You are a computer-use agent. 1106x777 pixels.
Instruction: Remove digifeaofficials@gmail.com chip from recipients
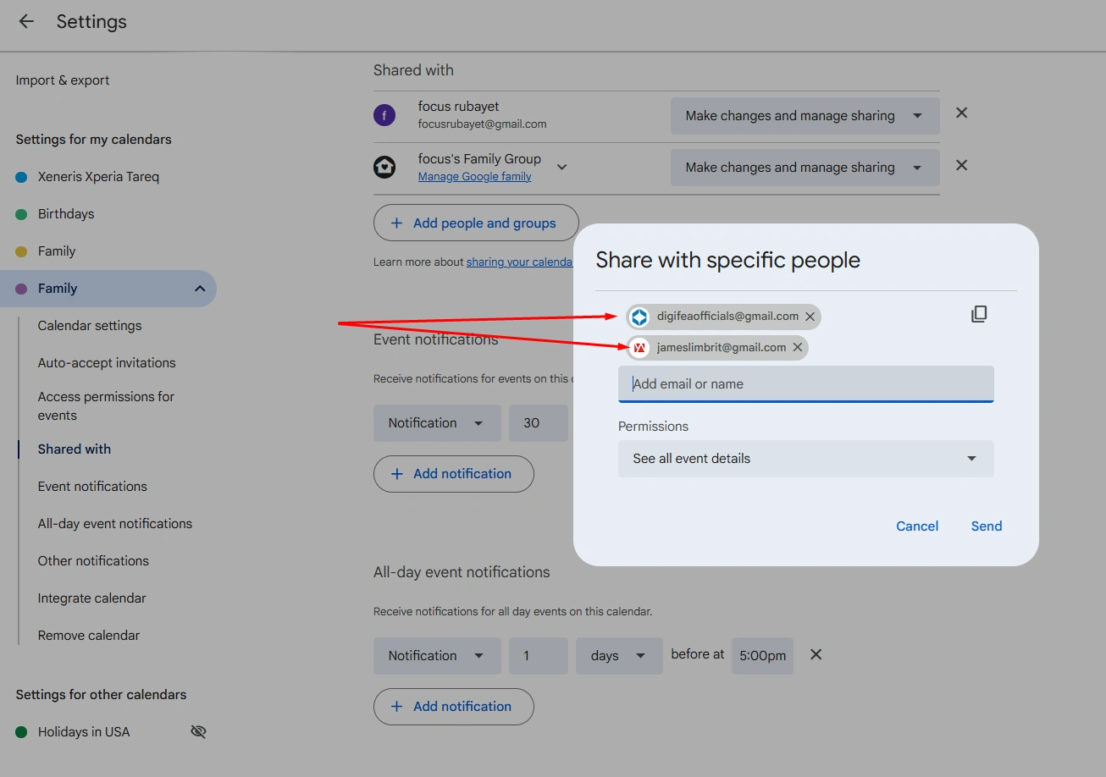[810, 317]
